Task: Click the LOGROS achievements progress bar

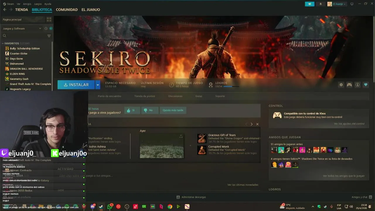Action: [232, 86]
